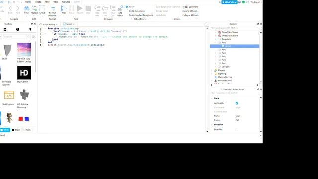Collapse the Data properties section
318x179 pixels.
tap(212, 98)
